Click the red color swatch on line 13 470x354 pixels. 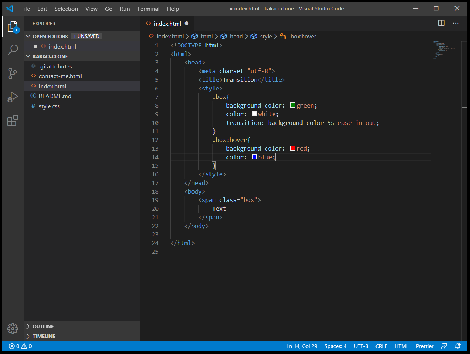click(293, 148)
